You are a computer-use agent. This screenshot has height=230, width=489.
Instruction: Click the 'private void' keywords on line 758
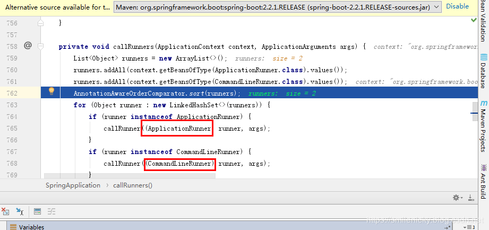pos(84,47)
